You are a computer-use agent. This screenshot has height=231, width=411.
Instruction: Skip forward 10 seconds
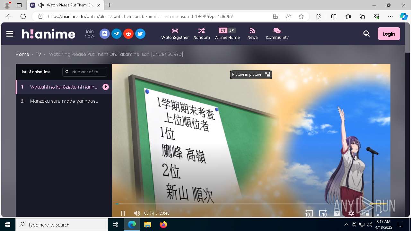point(323,213)
